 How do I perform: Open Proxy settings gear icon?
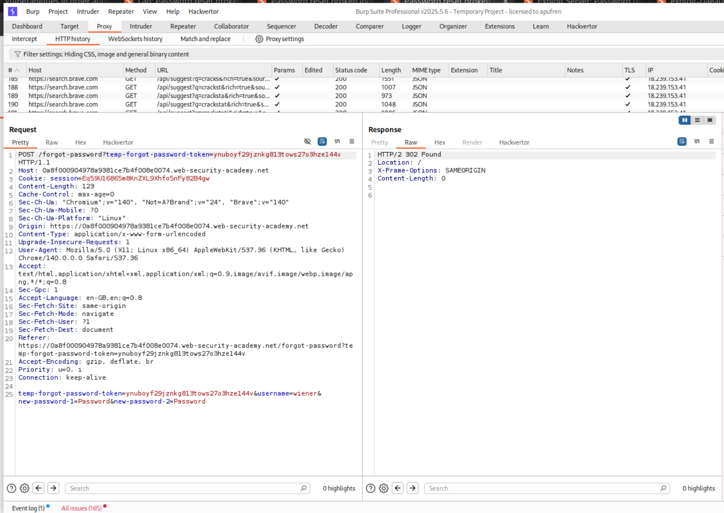coord(259,39)
